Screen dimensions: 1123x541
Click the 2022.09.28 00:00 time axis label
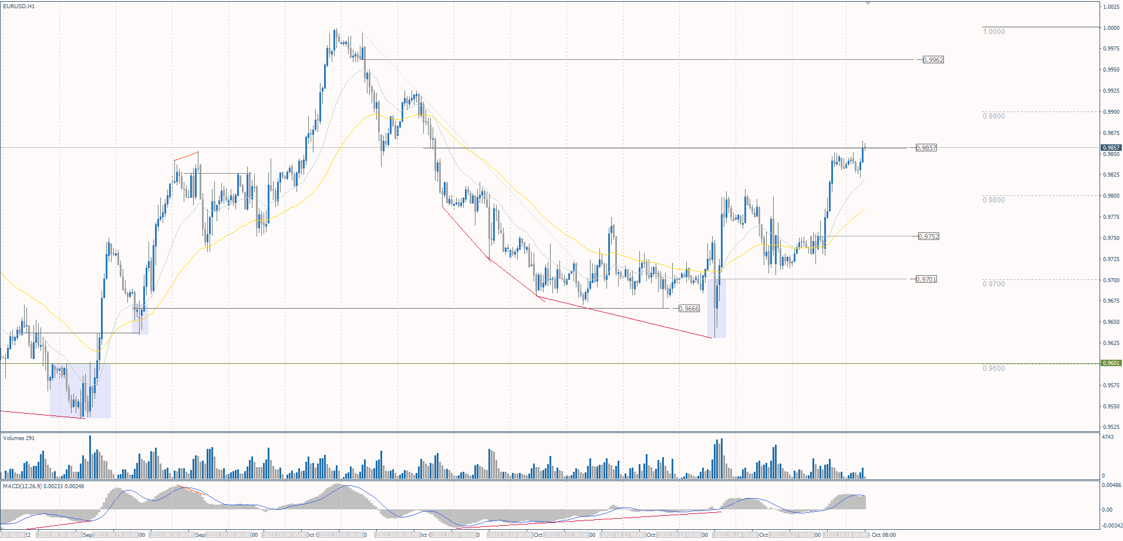[x=59, y=535]
